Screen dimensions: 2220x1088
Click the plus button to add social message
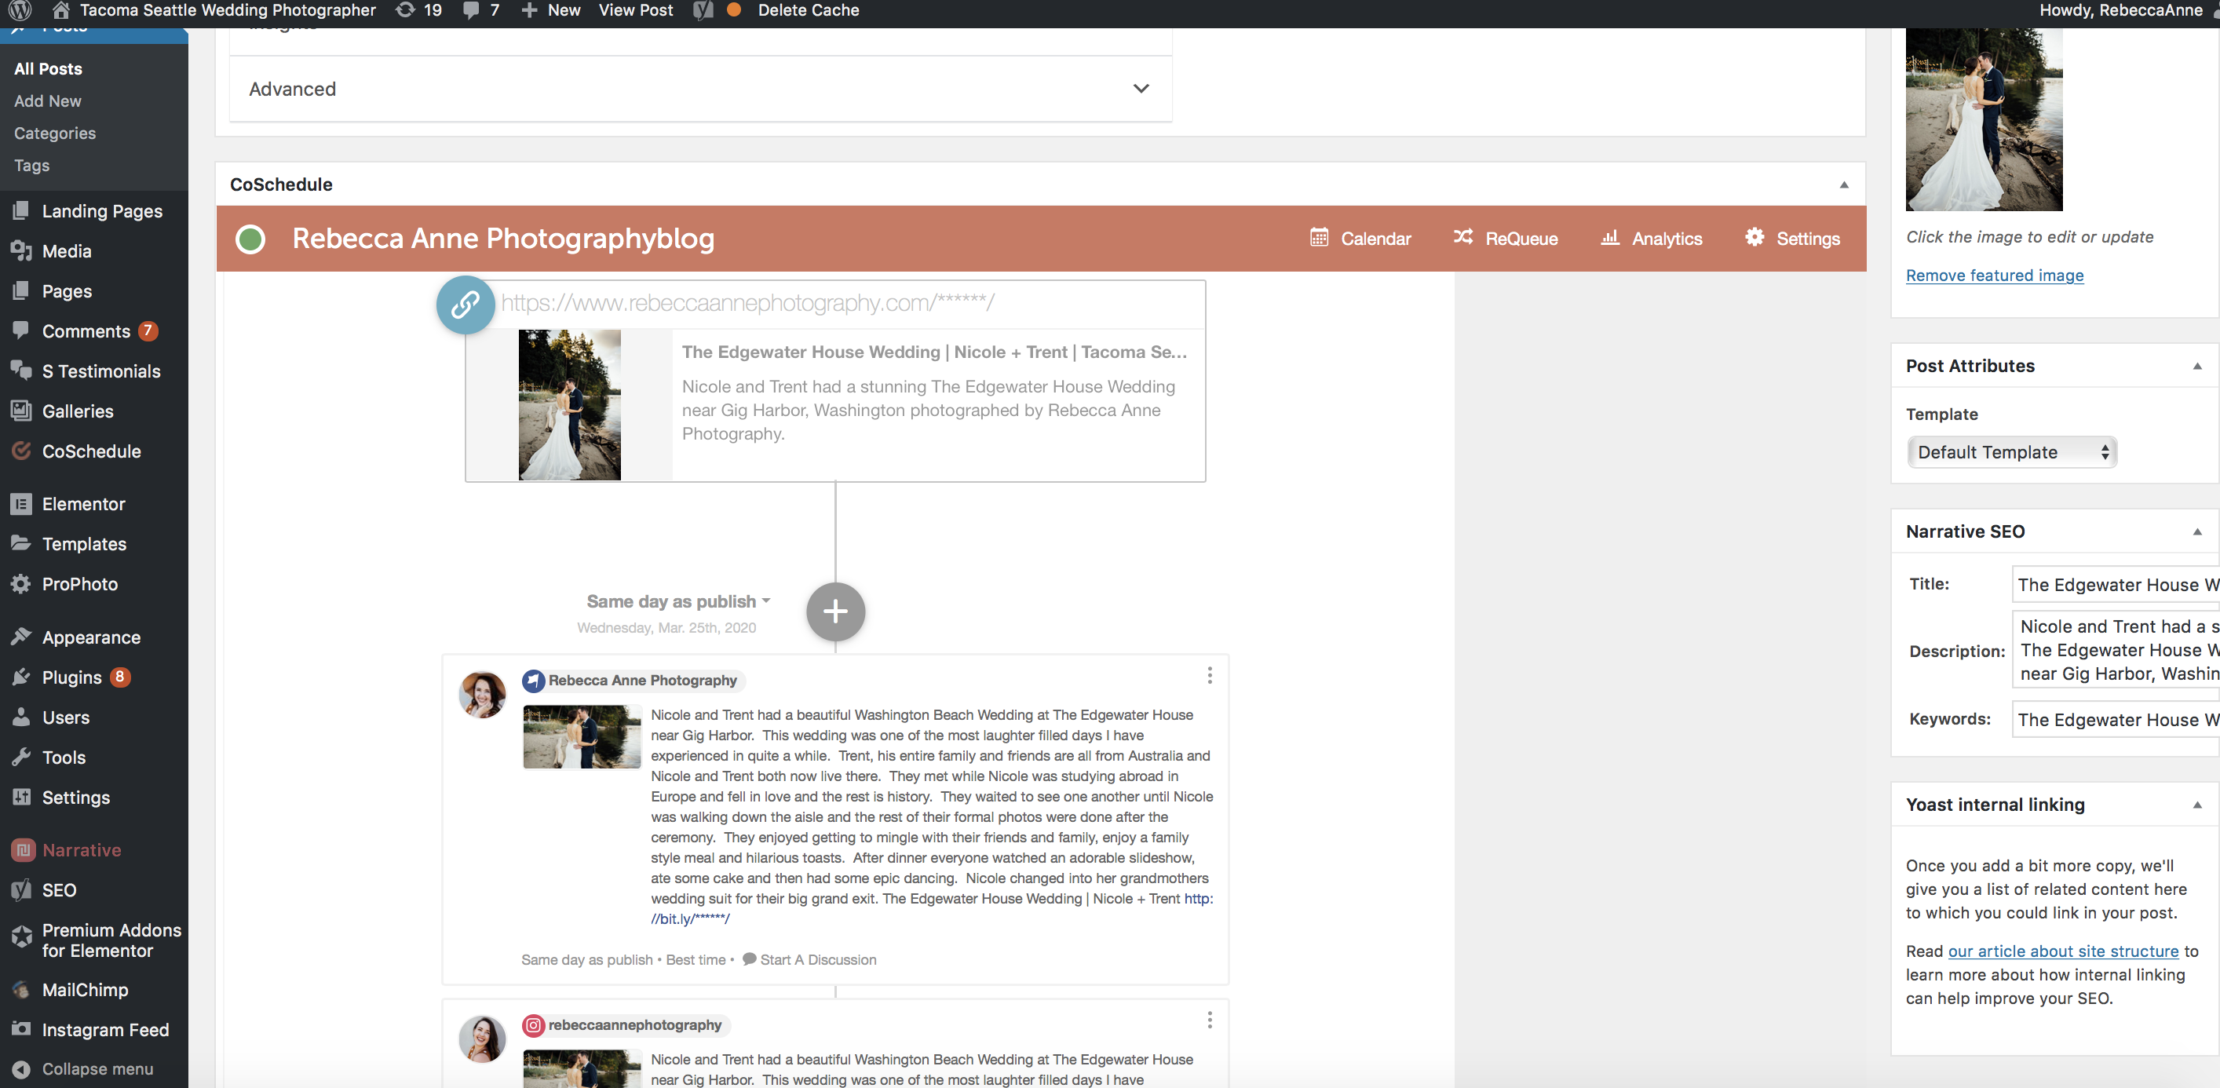(x=835, y=612)
